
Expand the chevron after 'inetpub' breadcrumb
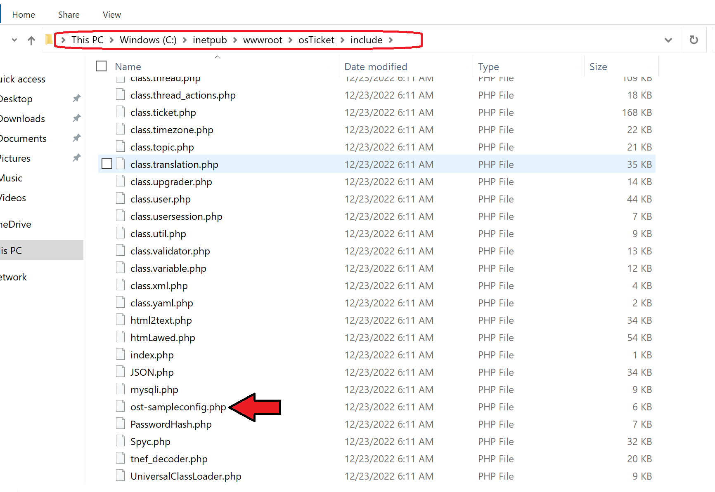point(235,40)
